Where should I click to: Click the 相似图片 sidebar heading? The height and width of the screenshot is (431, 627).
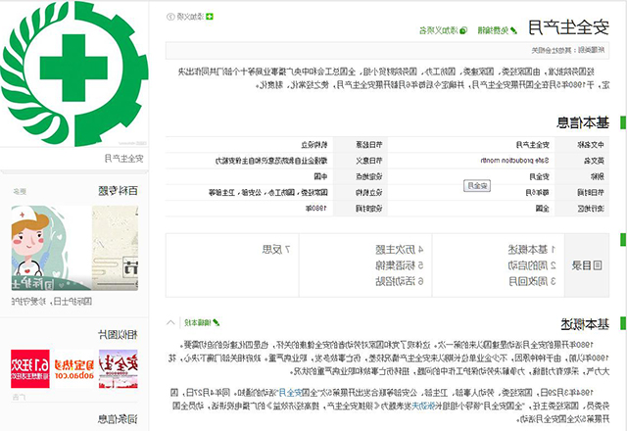click(119, 335)
